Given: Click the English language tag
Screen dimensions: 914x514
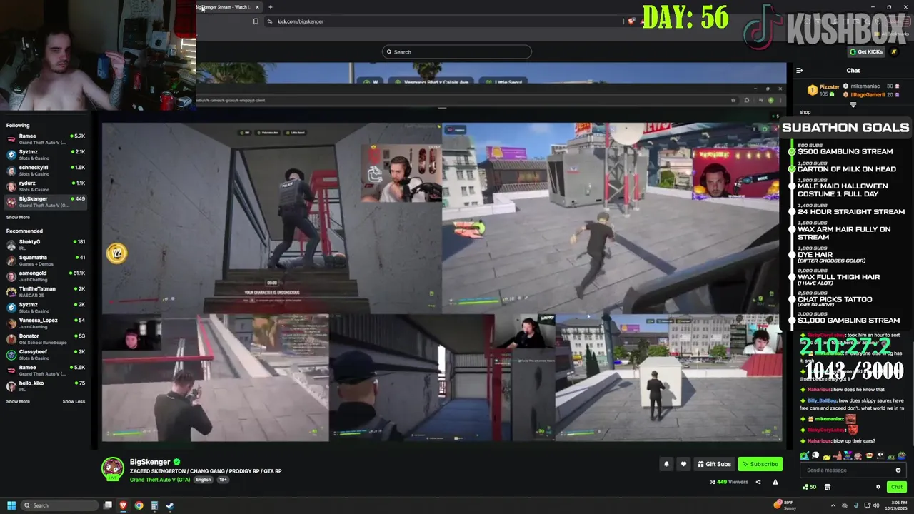Looking at the screenshot, I should coord(204,480).
